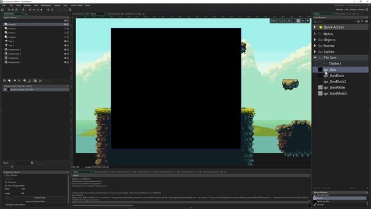Start the debugger with the Debug icon

click(x=30, y=10)
